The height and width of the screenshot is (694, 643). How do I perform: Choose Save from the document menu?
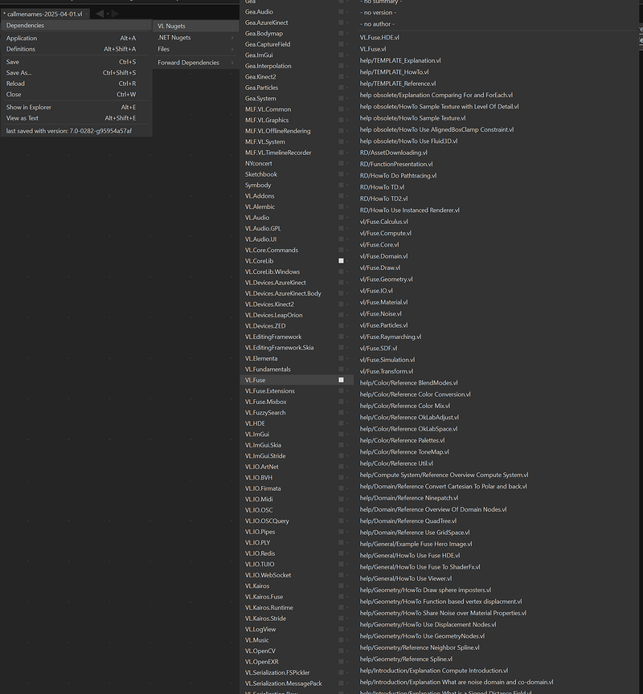(76, 62)
